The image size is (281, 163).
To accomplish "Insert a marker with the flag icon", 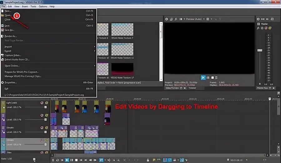I will (154, 160).
